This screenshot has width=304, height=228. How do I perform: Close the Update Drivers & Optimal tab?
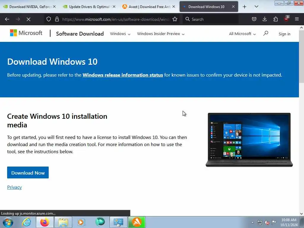(x=114, y=7)
